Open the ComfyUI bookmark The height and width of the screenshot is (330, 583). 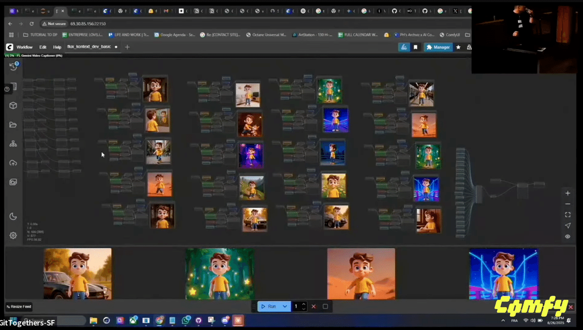click(x=449, y=35)
